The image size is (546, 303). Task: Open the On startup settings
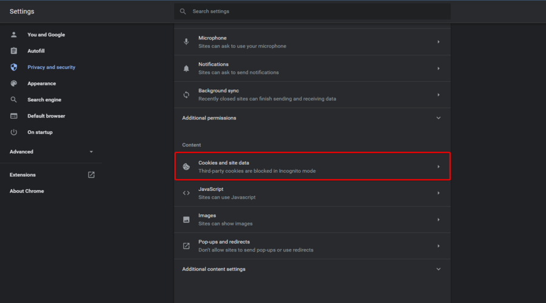tap(40, 132)
